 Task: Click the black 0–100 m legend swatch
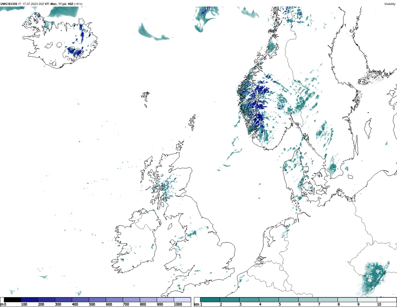pos(13,300)
